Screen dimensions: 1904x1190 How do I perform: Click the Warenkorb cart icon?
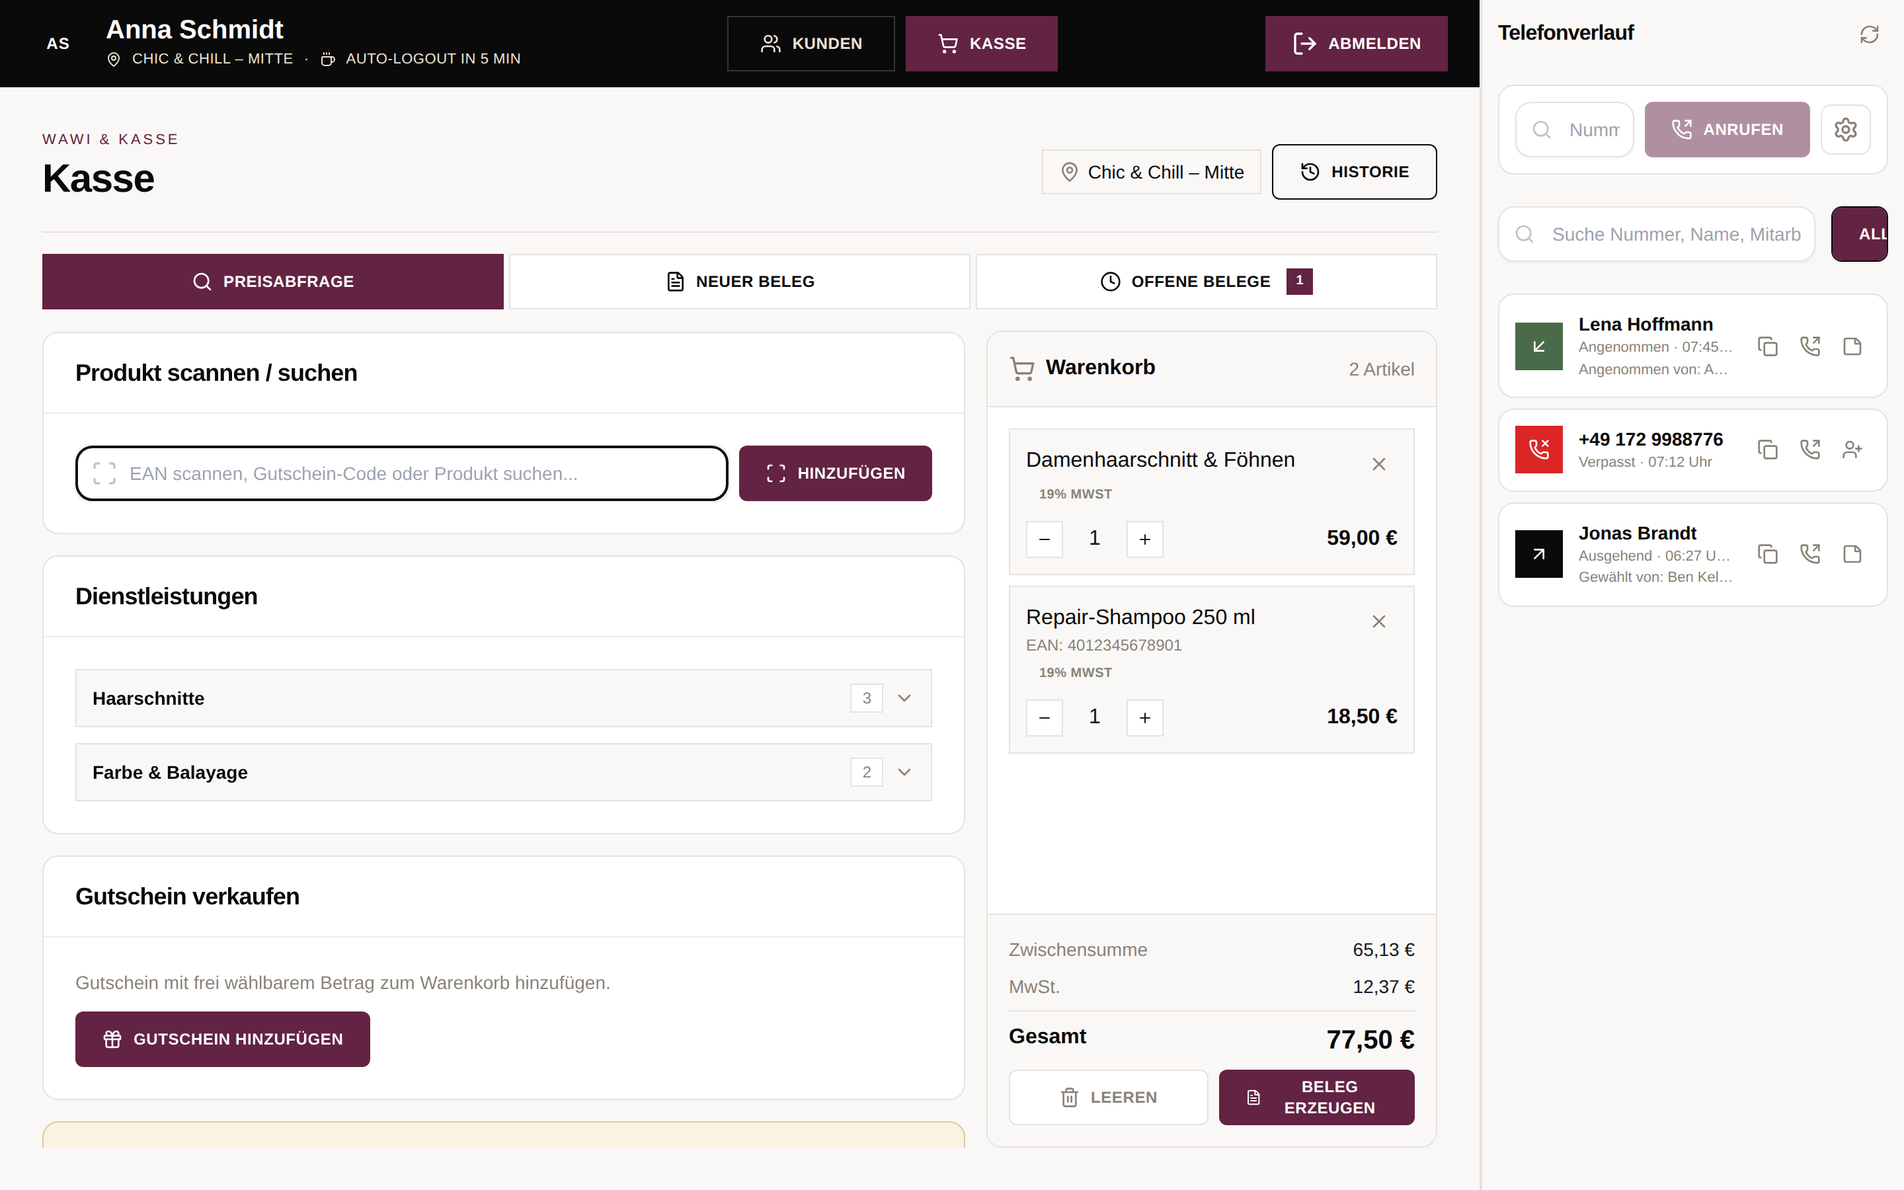(1021, 369)
